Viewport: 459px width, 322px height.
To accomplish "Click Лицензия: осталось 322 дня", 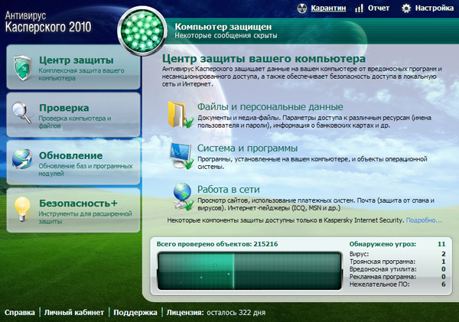I will (x=216, y=312).
